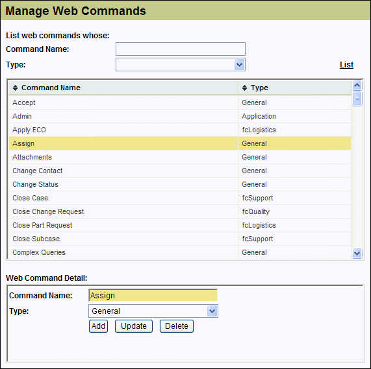Select the Close Case command row
Screen dimensions: 371x369
[180, 198]
